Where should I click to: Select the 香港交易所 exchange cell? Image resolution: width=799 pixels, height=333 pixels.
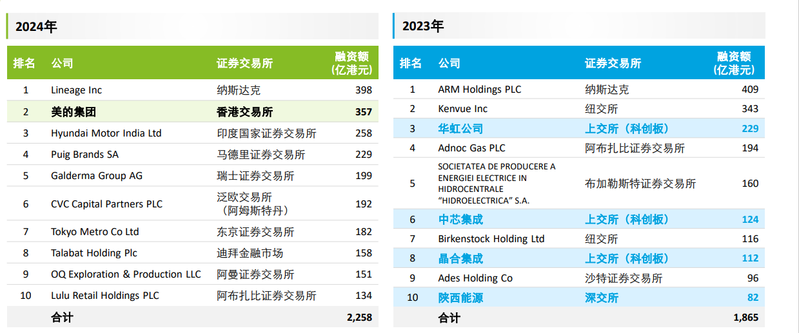(x=244, y=111)
